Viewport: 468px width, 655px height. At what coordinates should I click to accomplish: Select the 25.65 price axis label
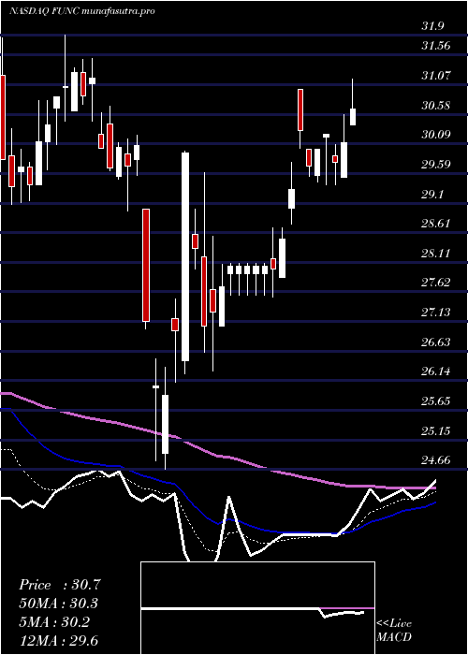pos(436,401)
